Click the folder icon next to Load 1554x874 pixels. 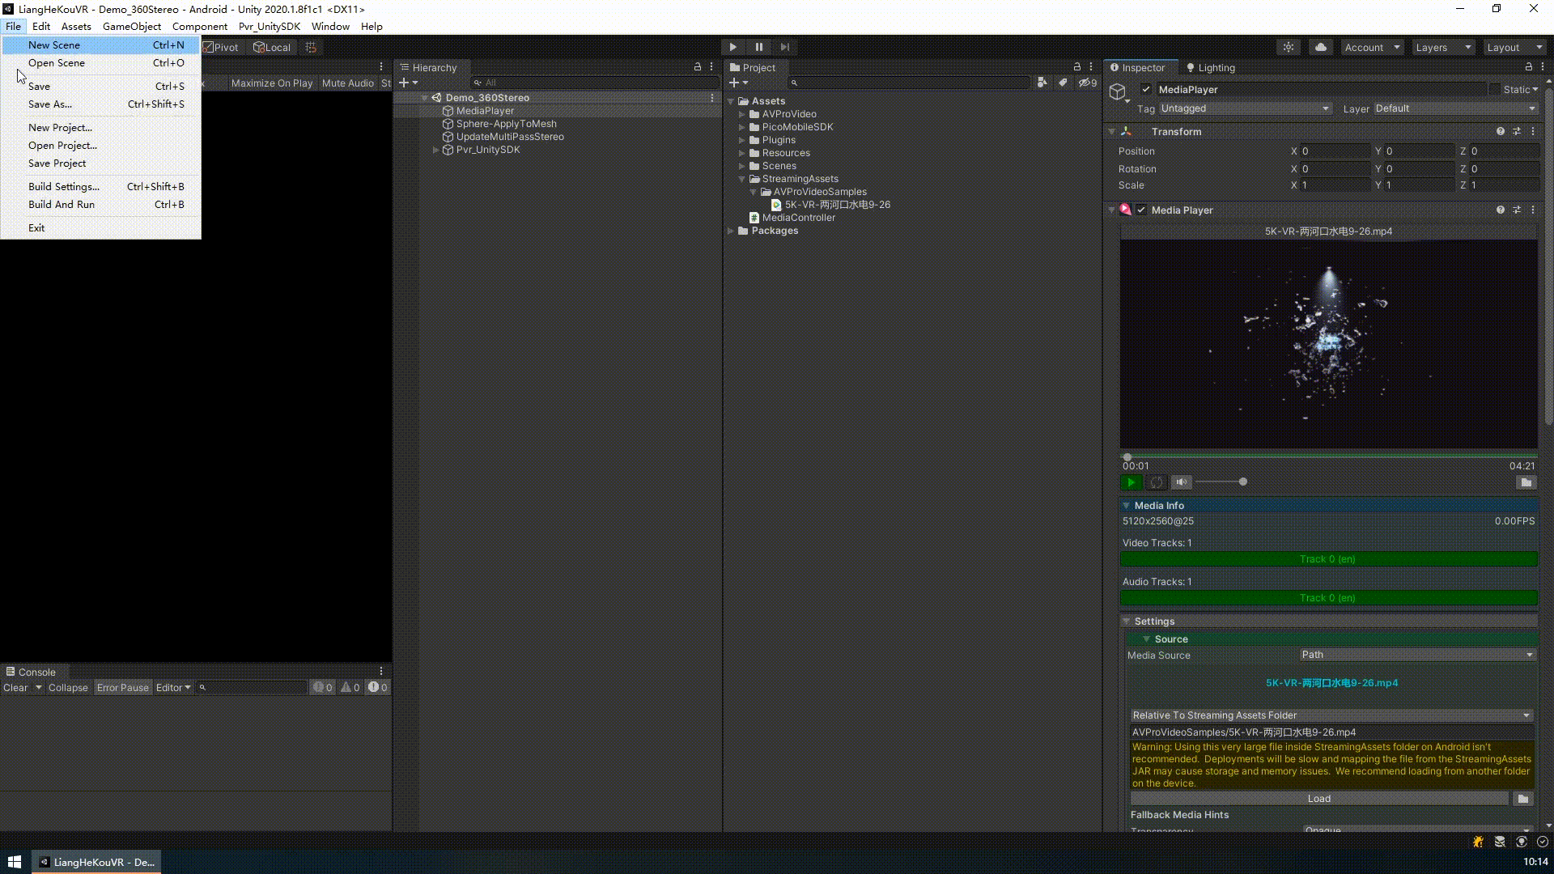click(1522, 799)
